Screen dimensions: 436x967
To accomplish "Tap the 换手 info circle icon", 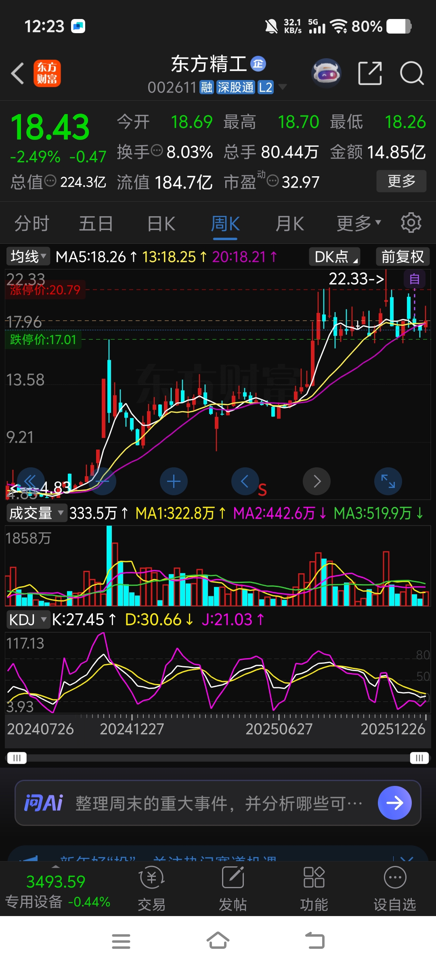I will tap(157, 151).
